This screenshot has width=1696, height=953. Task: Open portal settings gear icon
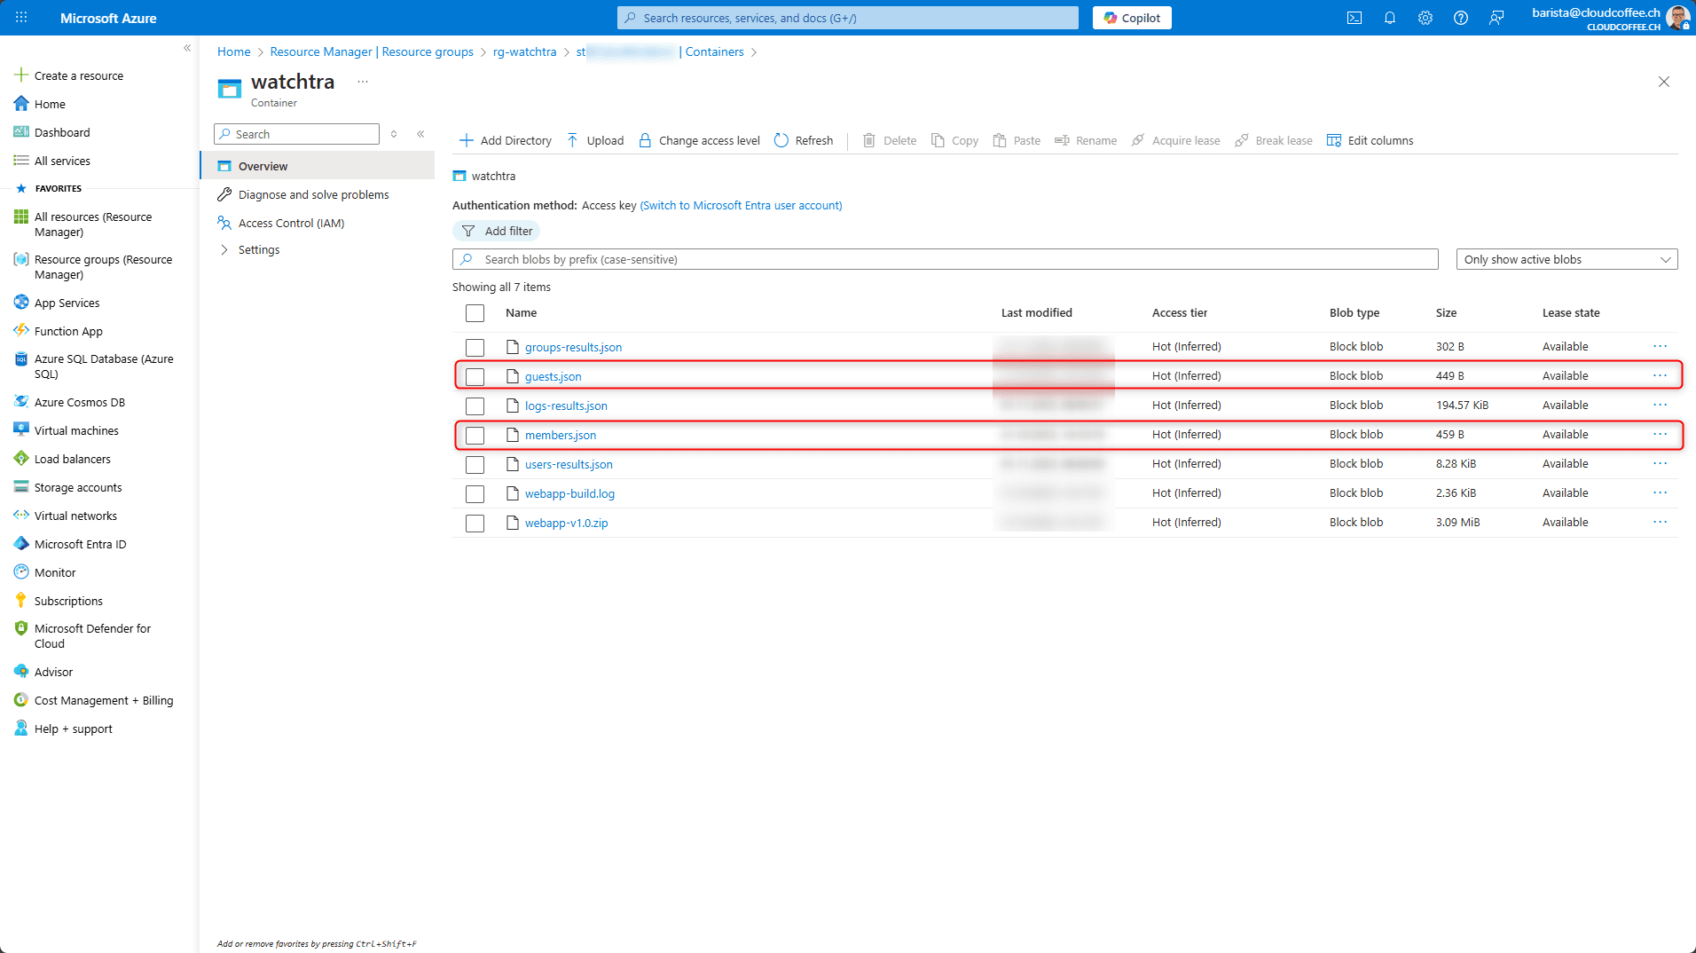point(1425,18)
